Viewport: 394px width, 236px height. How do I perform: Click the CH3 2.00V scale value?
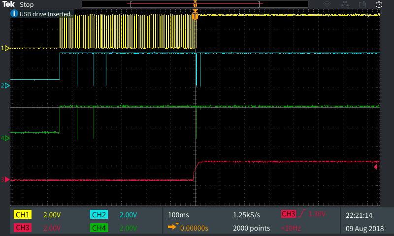(x=52, y=228)
